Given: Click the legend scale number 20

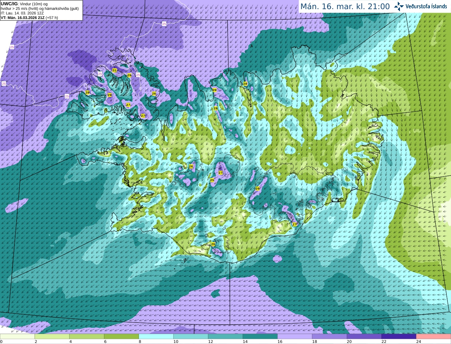Looking at the screenshot, I should pos(349,342).
